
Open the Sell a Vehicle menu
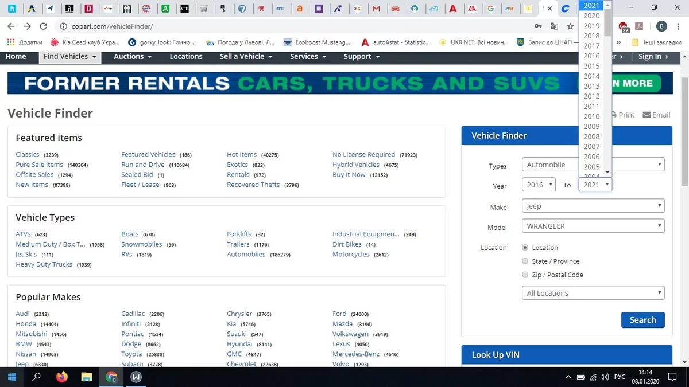(x=246, y=56)
